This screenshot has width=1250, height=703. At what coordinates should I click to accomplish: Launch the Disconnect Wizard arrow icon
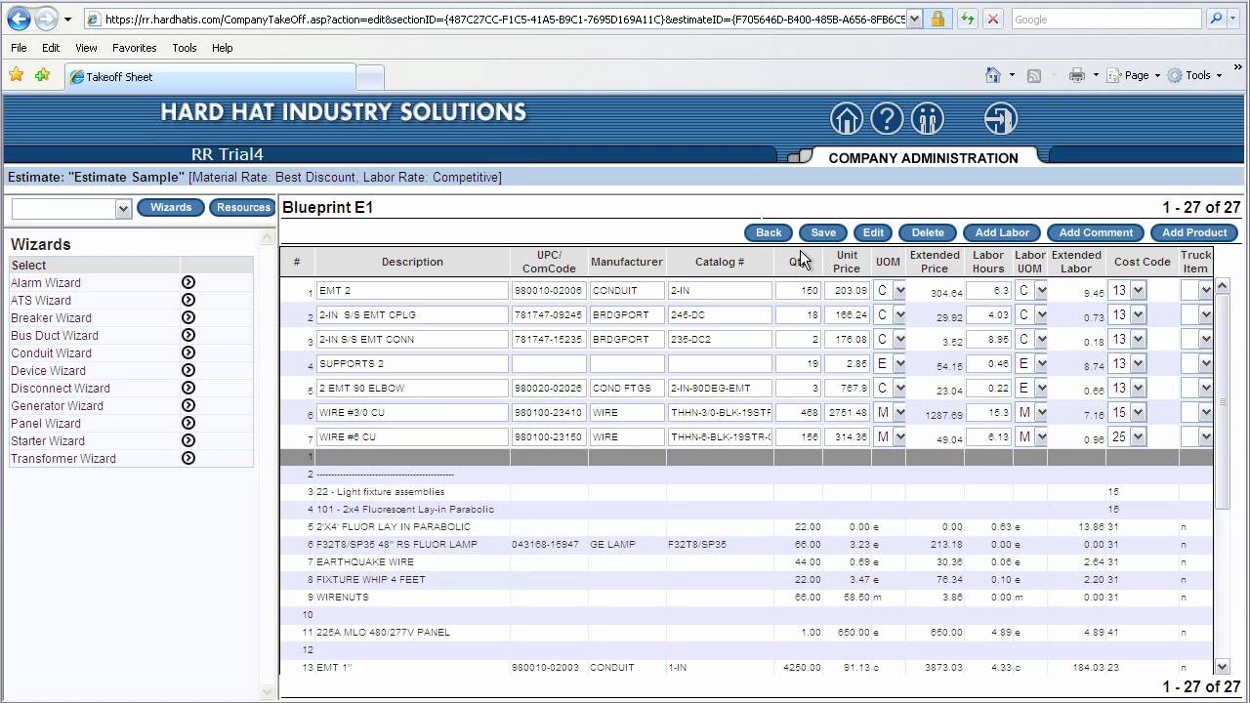click(x=188, y=388)
